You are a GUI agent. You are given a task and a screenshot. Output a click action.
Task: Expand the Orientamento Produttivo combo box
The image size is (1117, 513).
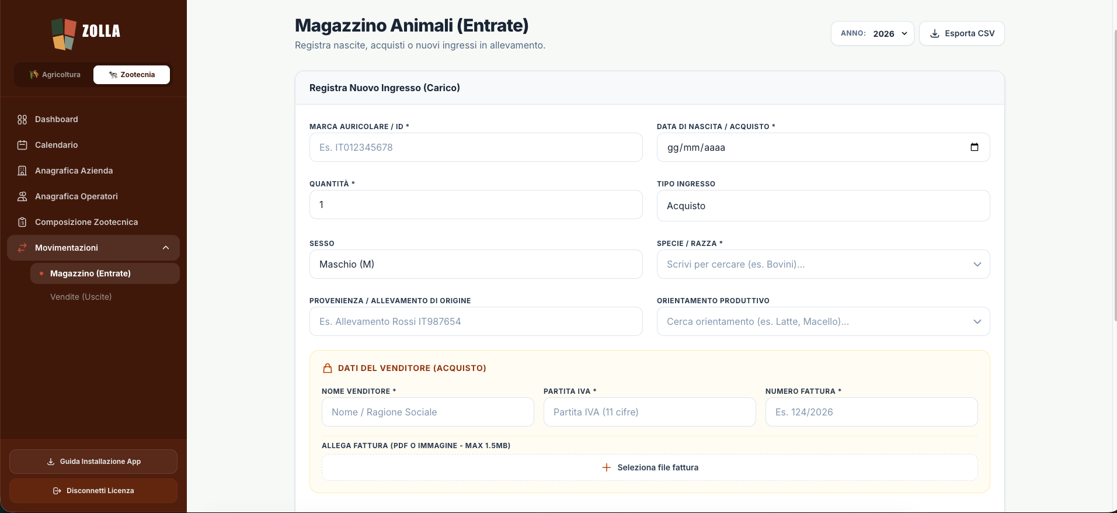click(823, 321)
